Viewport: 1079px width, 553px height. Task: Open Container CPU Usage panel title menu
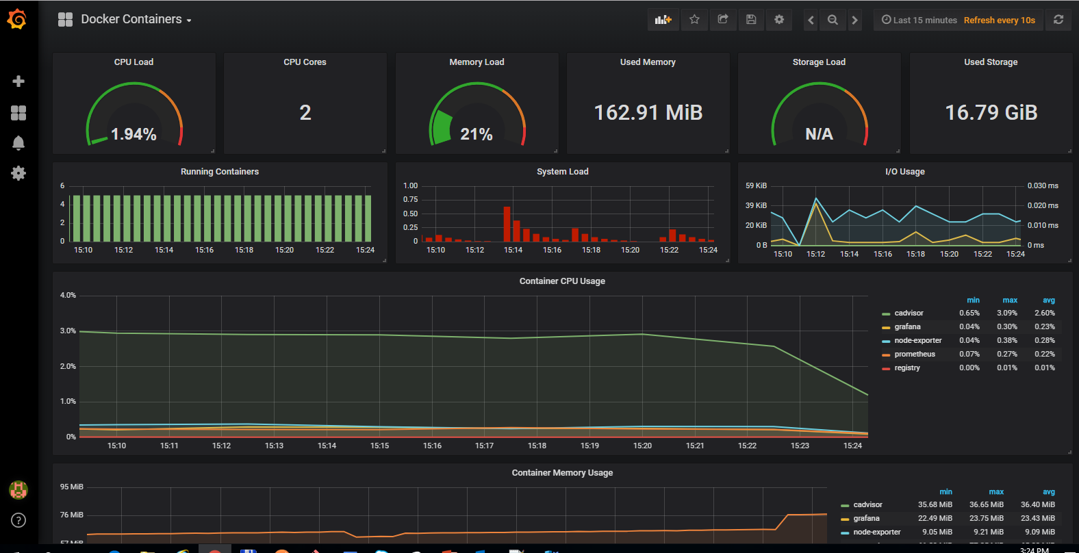click(562, 281)
